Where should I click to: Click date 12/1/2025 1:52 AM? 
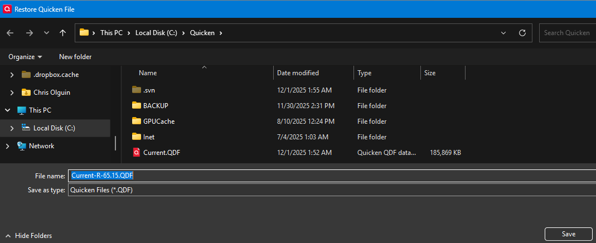(304, 153)
